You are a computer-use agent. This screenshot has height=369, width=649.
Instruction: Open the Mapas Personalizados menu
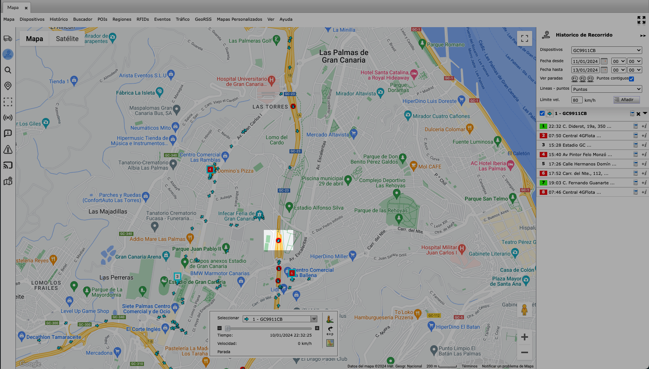pyautogui.click(x=239, y=19)
